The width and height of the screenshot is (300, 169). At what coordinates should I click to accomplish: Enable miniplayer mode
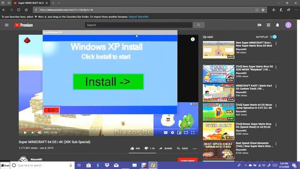179,132
